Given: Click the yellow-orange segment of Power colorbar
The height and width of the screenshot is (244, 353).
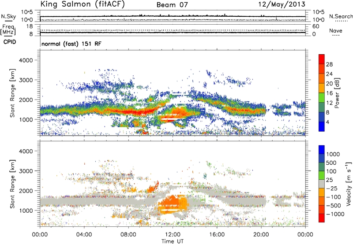Looking at the screenshot, I should coord(322,88).
